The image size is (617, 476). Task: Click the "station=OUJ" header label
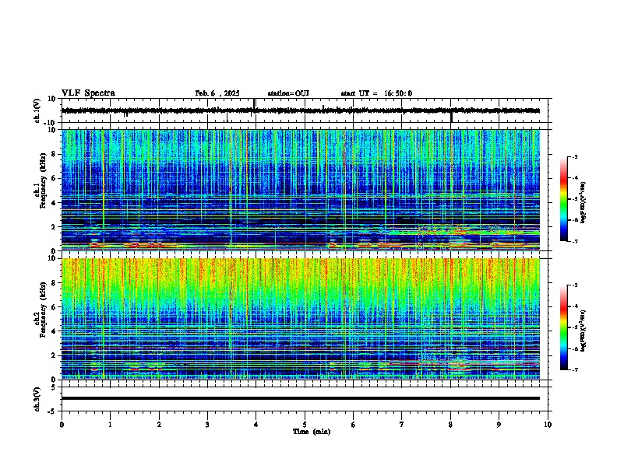[288, 93]
